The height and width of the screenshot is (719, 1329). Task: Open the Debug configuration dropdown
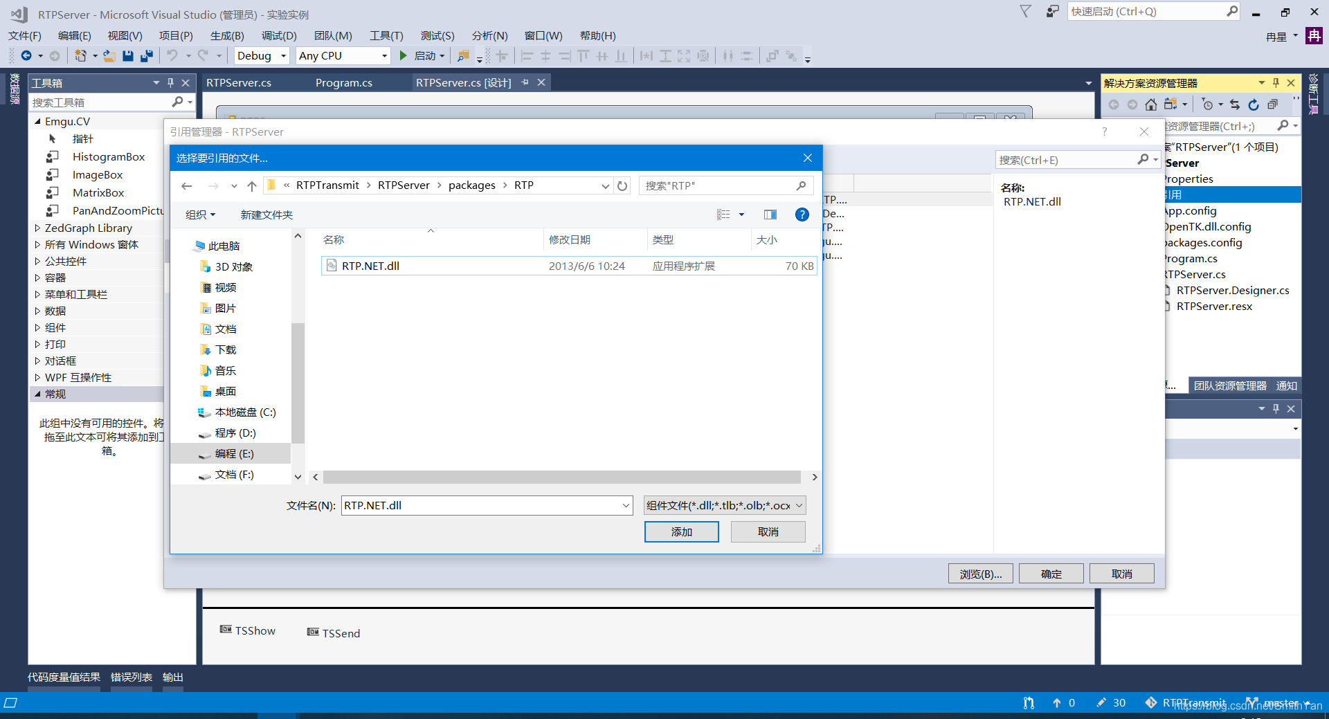point(283,56)
